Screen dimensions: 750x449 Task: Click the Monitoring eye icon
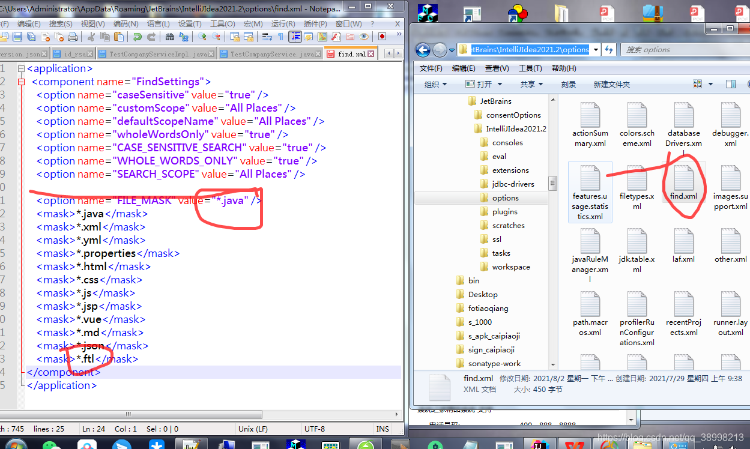(x=364, y=37)
